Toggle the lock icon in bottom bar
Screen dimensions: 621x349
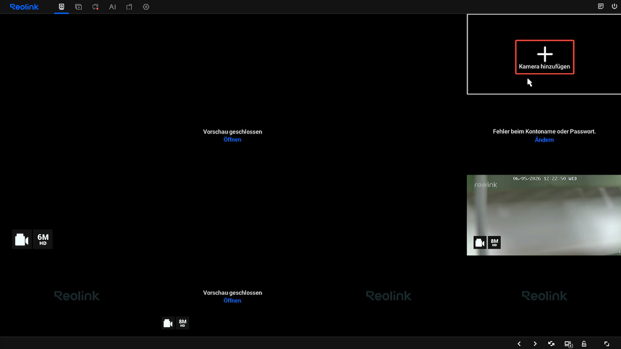point(584,344)
